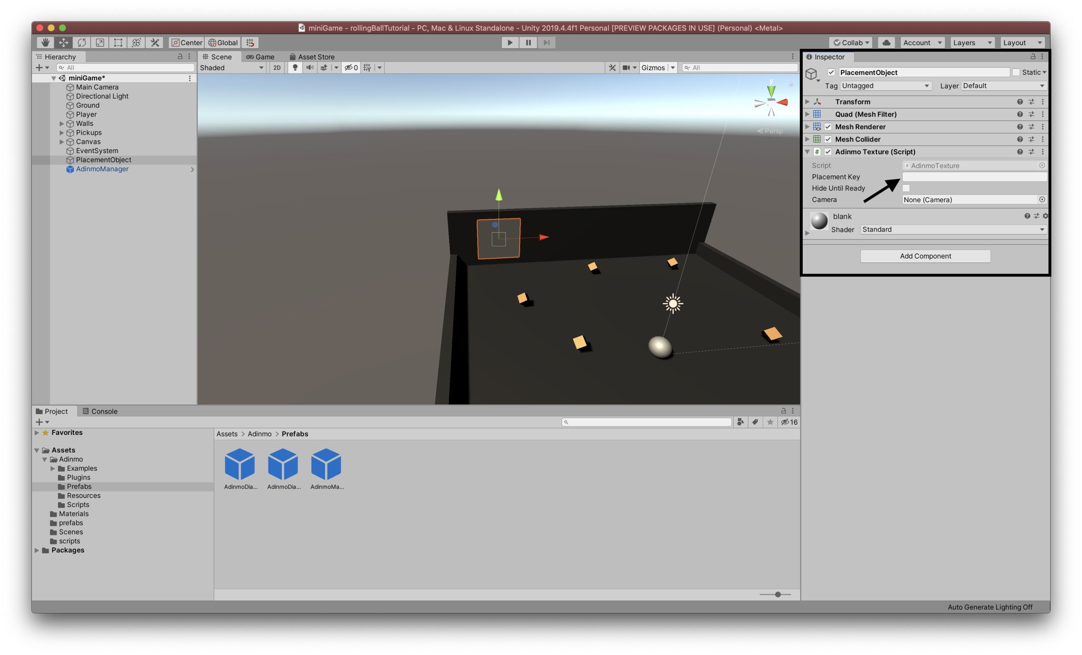Select the combined Transform tool
1082x655 pixels.
click(137, 43)
